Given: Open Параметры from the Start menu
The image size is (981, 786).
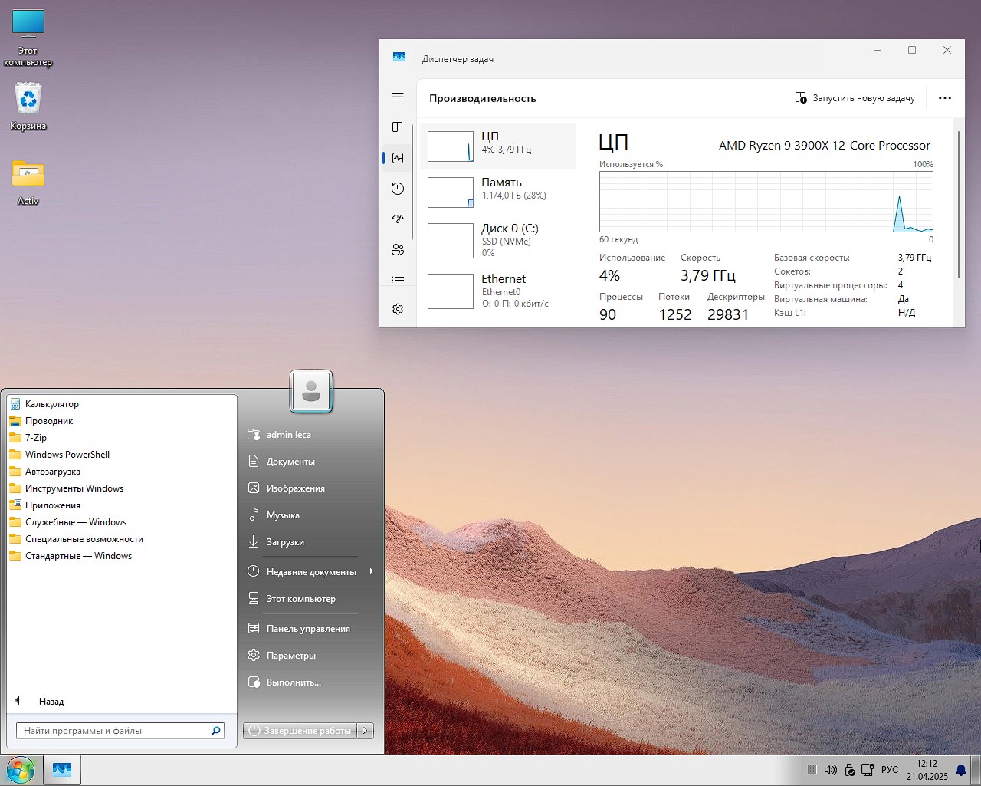Looking at the screenshot, I should point(310,656).
